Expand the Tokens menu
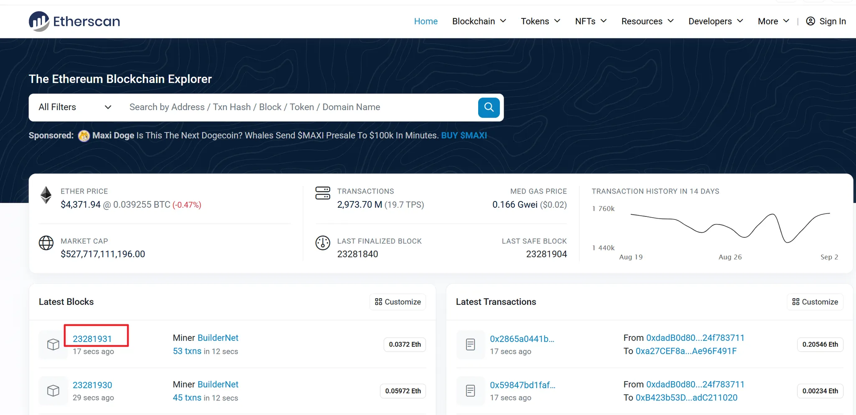The image size is (856, 415). pos(540,21)
